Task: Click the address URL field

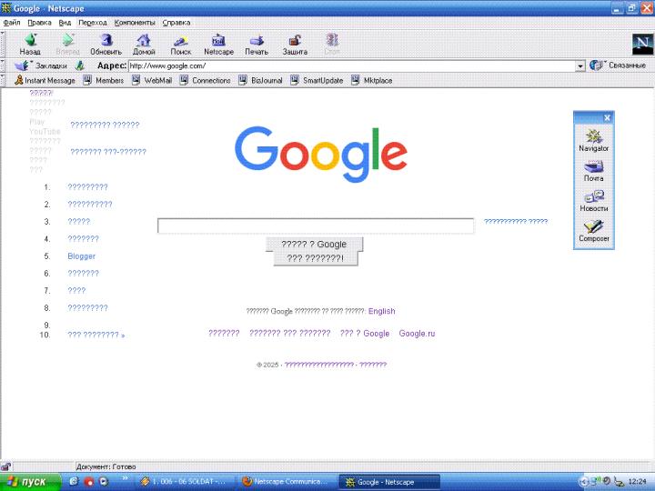Action: 352,66
